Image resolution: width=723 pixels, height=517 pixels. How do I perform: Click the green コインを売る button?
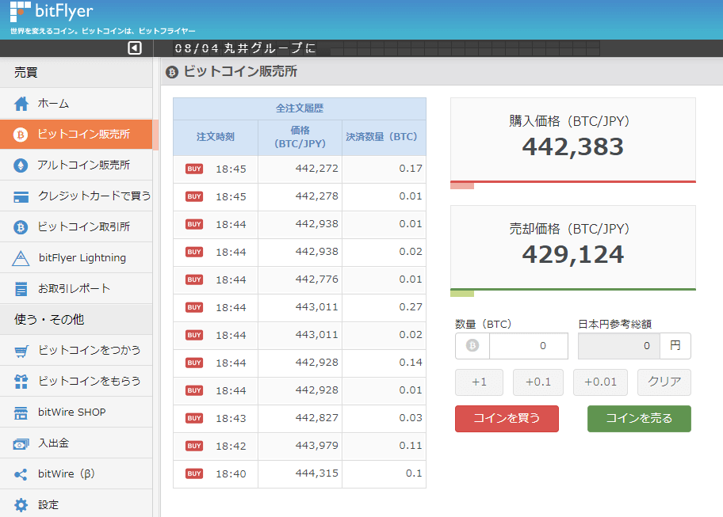coord(639,419)
